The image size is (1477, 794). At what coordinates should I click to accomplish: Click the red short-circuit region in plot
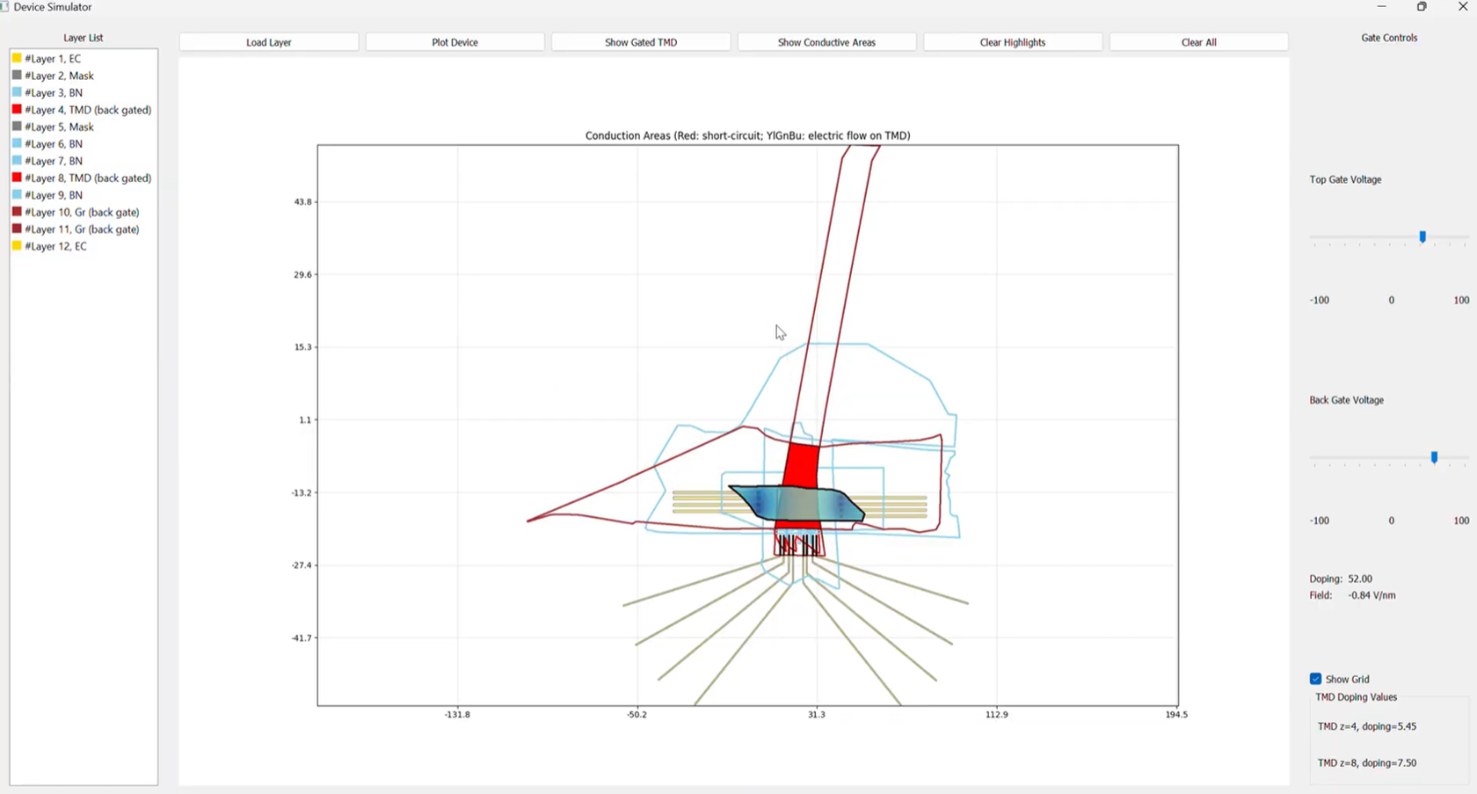(x=801, y=466)
